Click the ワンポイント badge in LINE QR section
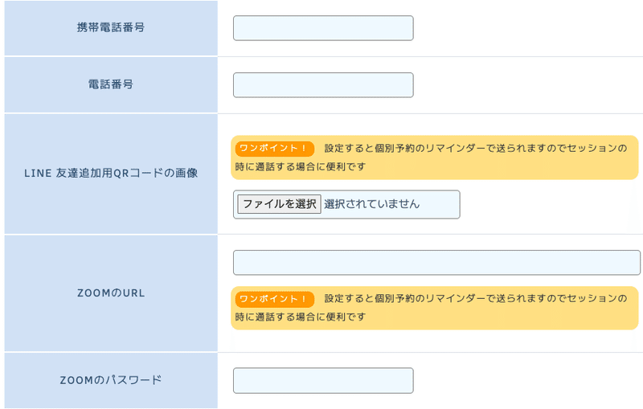 pos(274,149)
